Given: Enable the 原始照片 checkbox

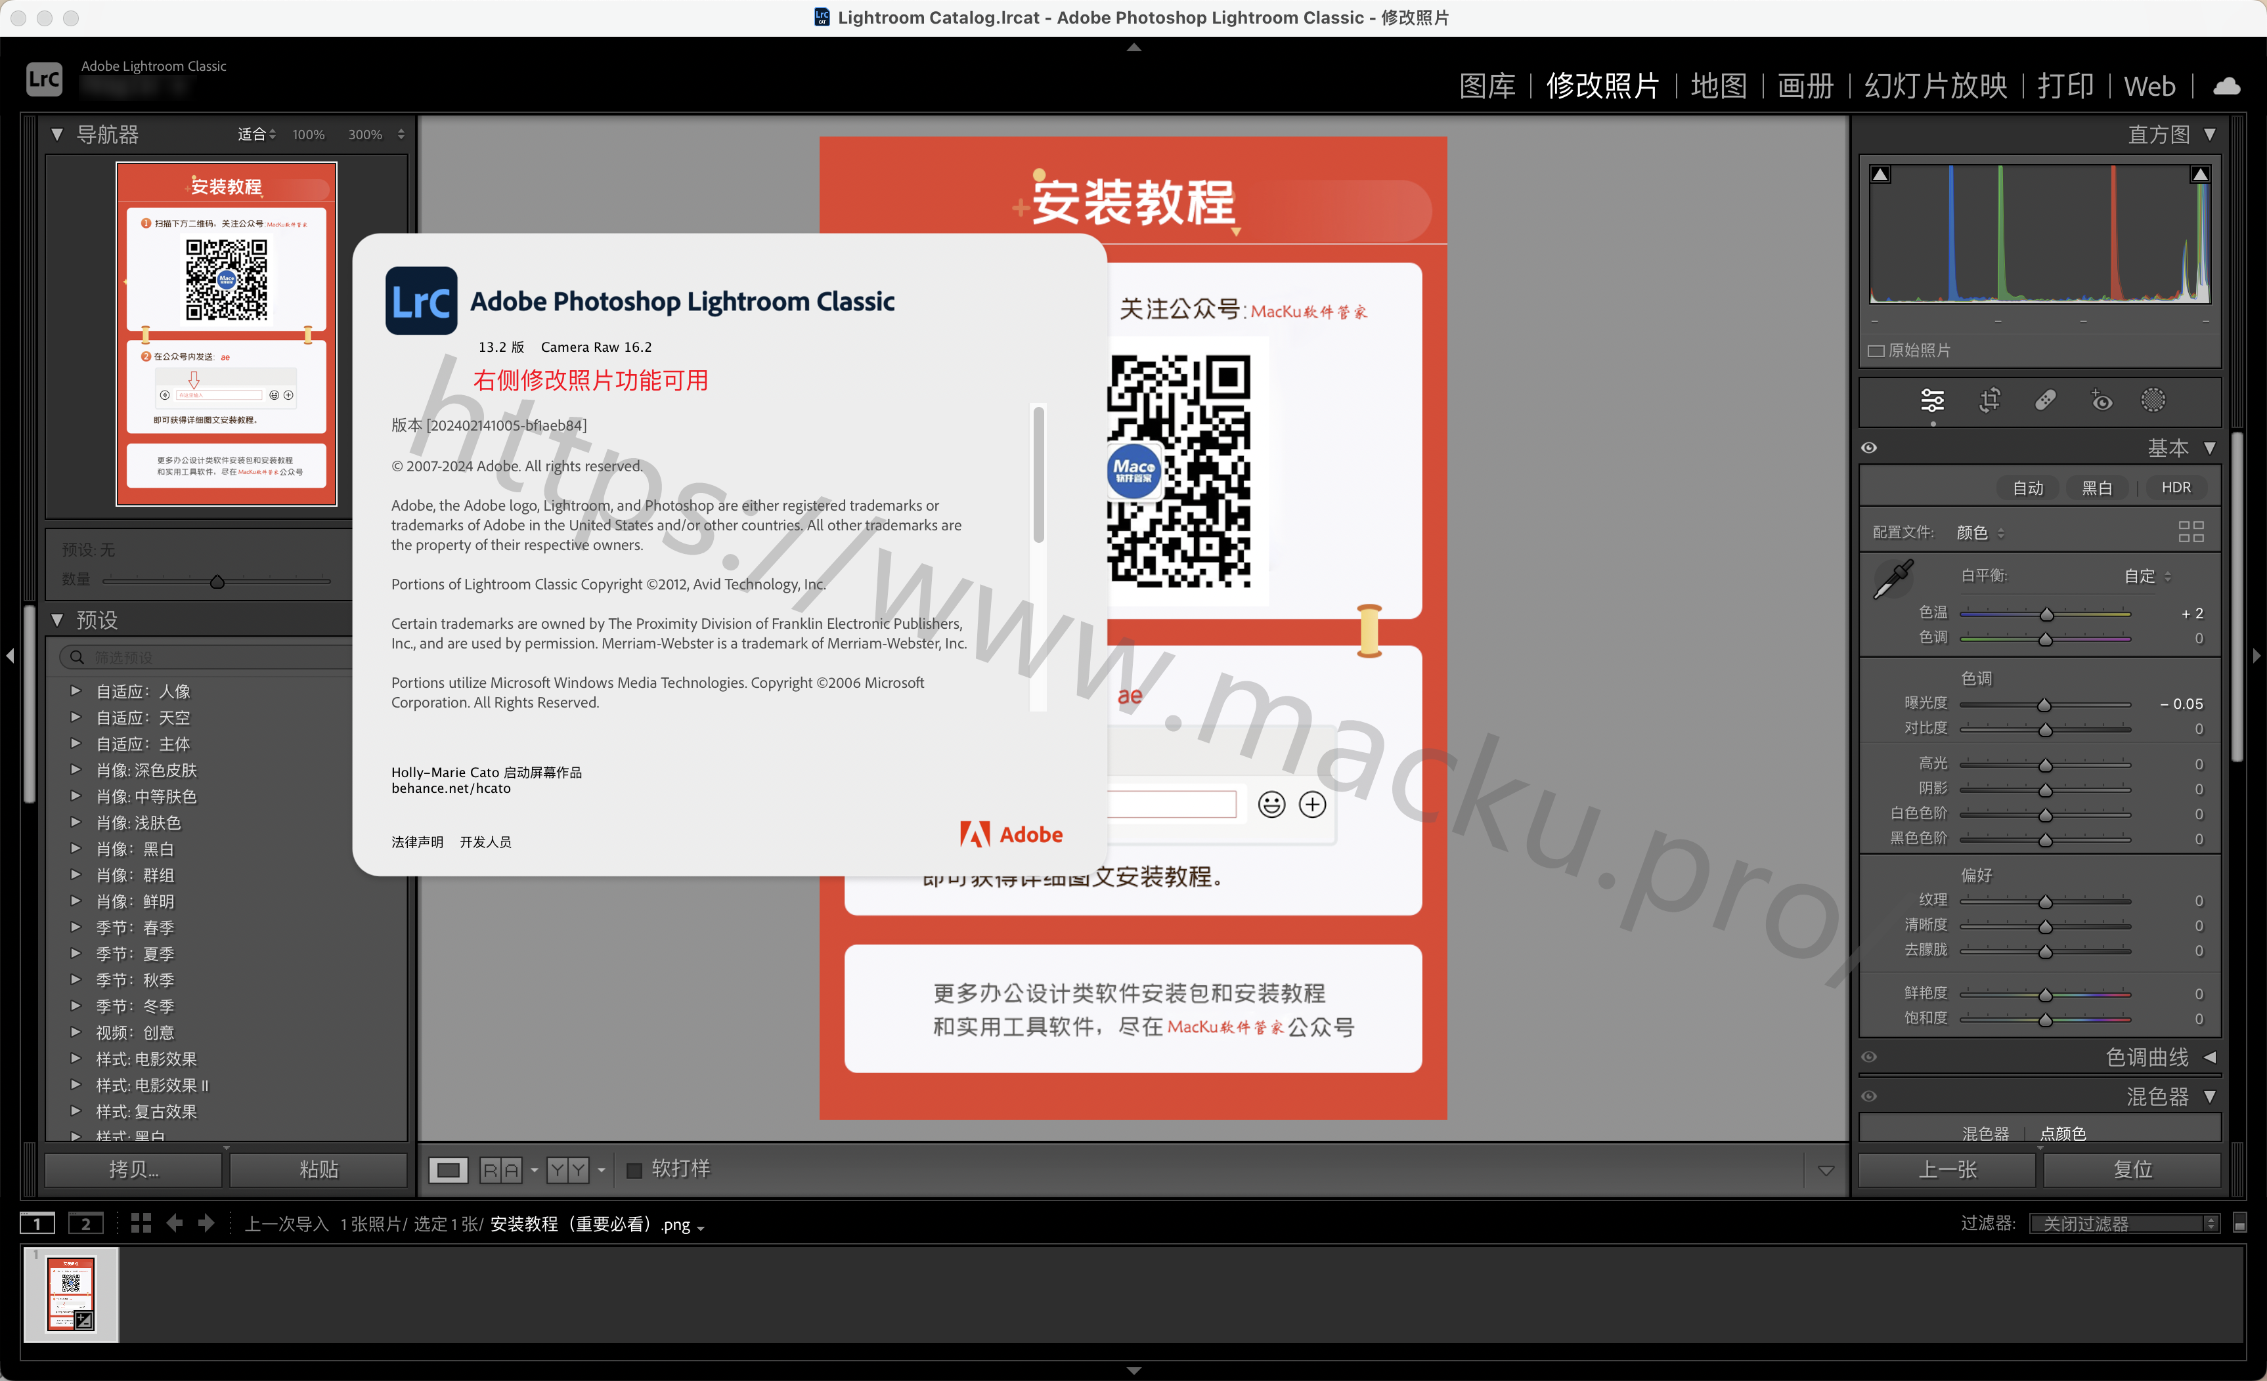Looking at the screenshot, I should click(x=1876, y=351).
